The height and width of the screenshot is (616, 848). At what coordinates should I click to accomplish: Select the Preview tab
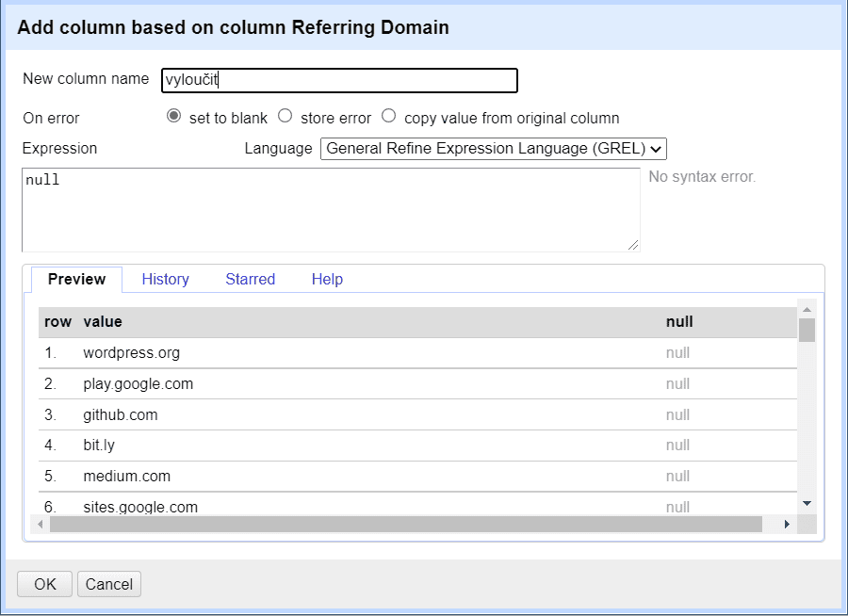[x=76, y=279]
